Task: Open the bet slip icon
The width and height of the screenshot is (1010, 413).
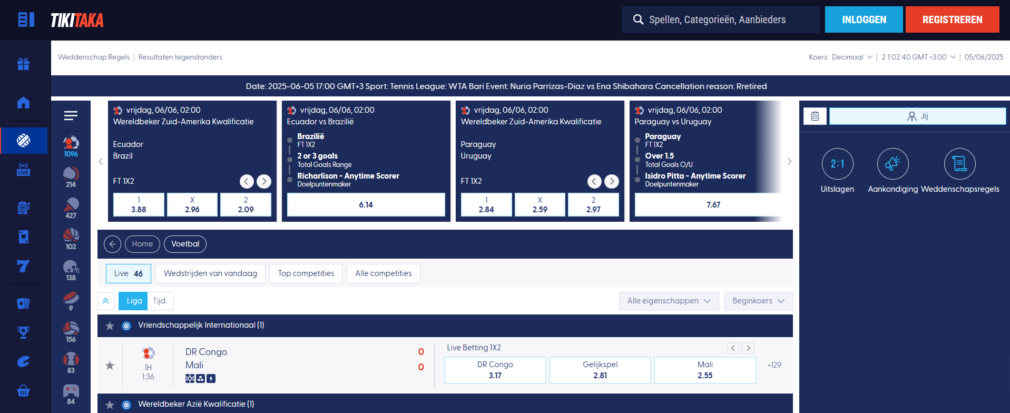Action: pos(815,116)
